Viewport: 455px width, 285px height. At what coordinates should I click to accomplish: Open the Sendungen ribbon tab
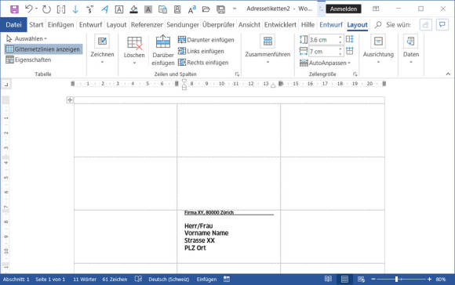coord(183,25)
